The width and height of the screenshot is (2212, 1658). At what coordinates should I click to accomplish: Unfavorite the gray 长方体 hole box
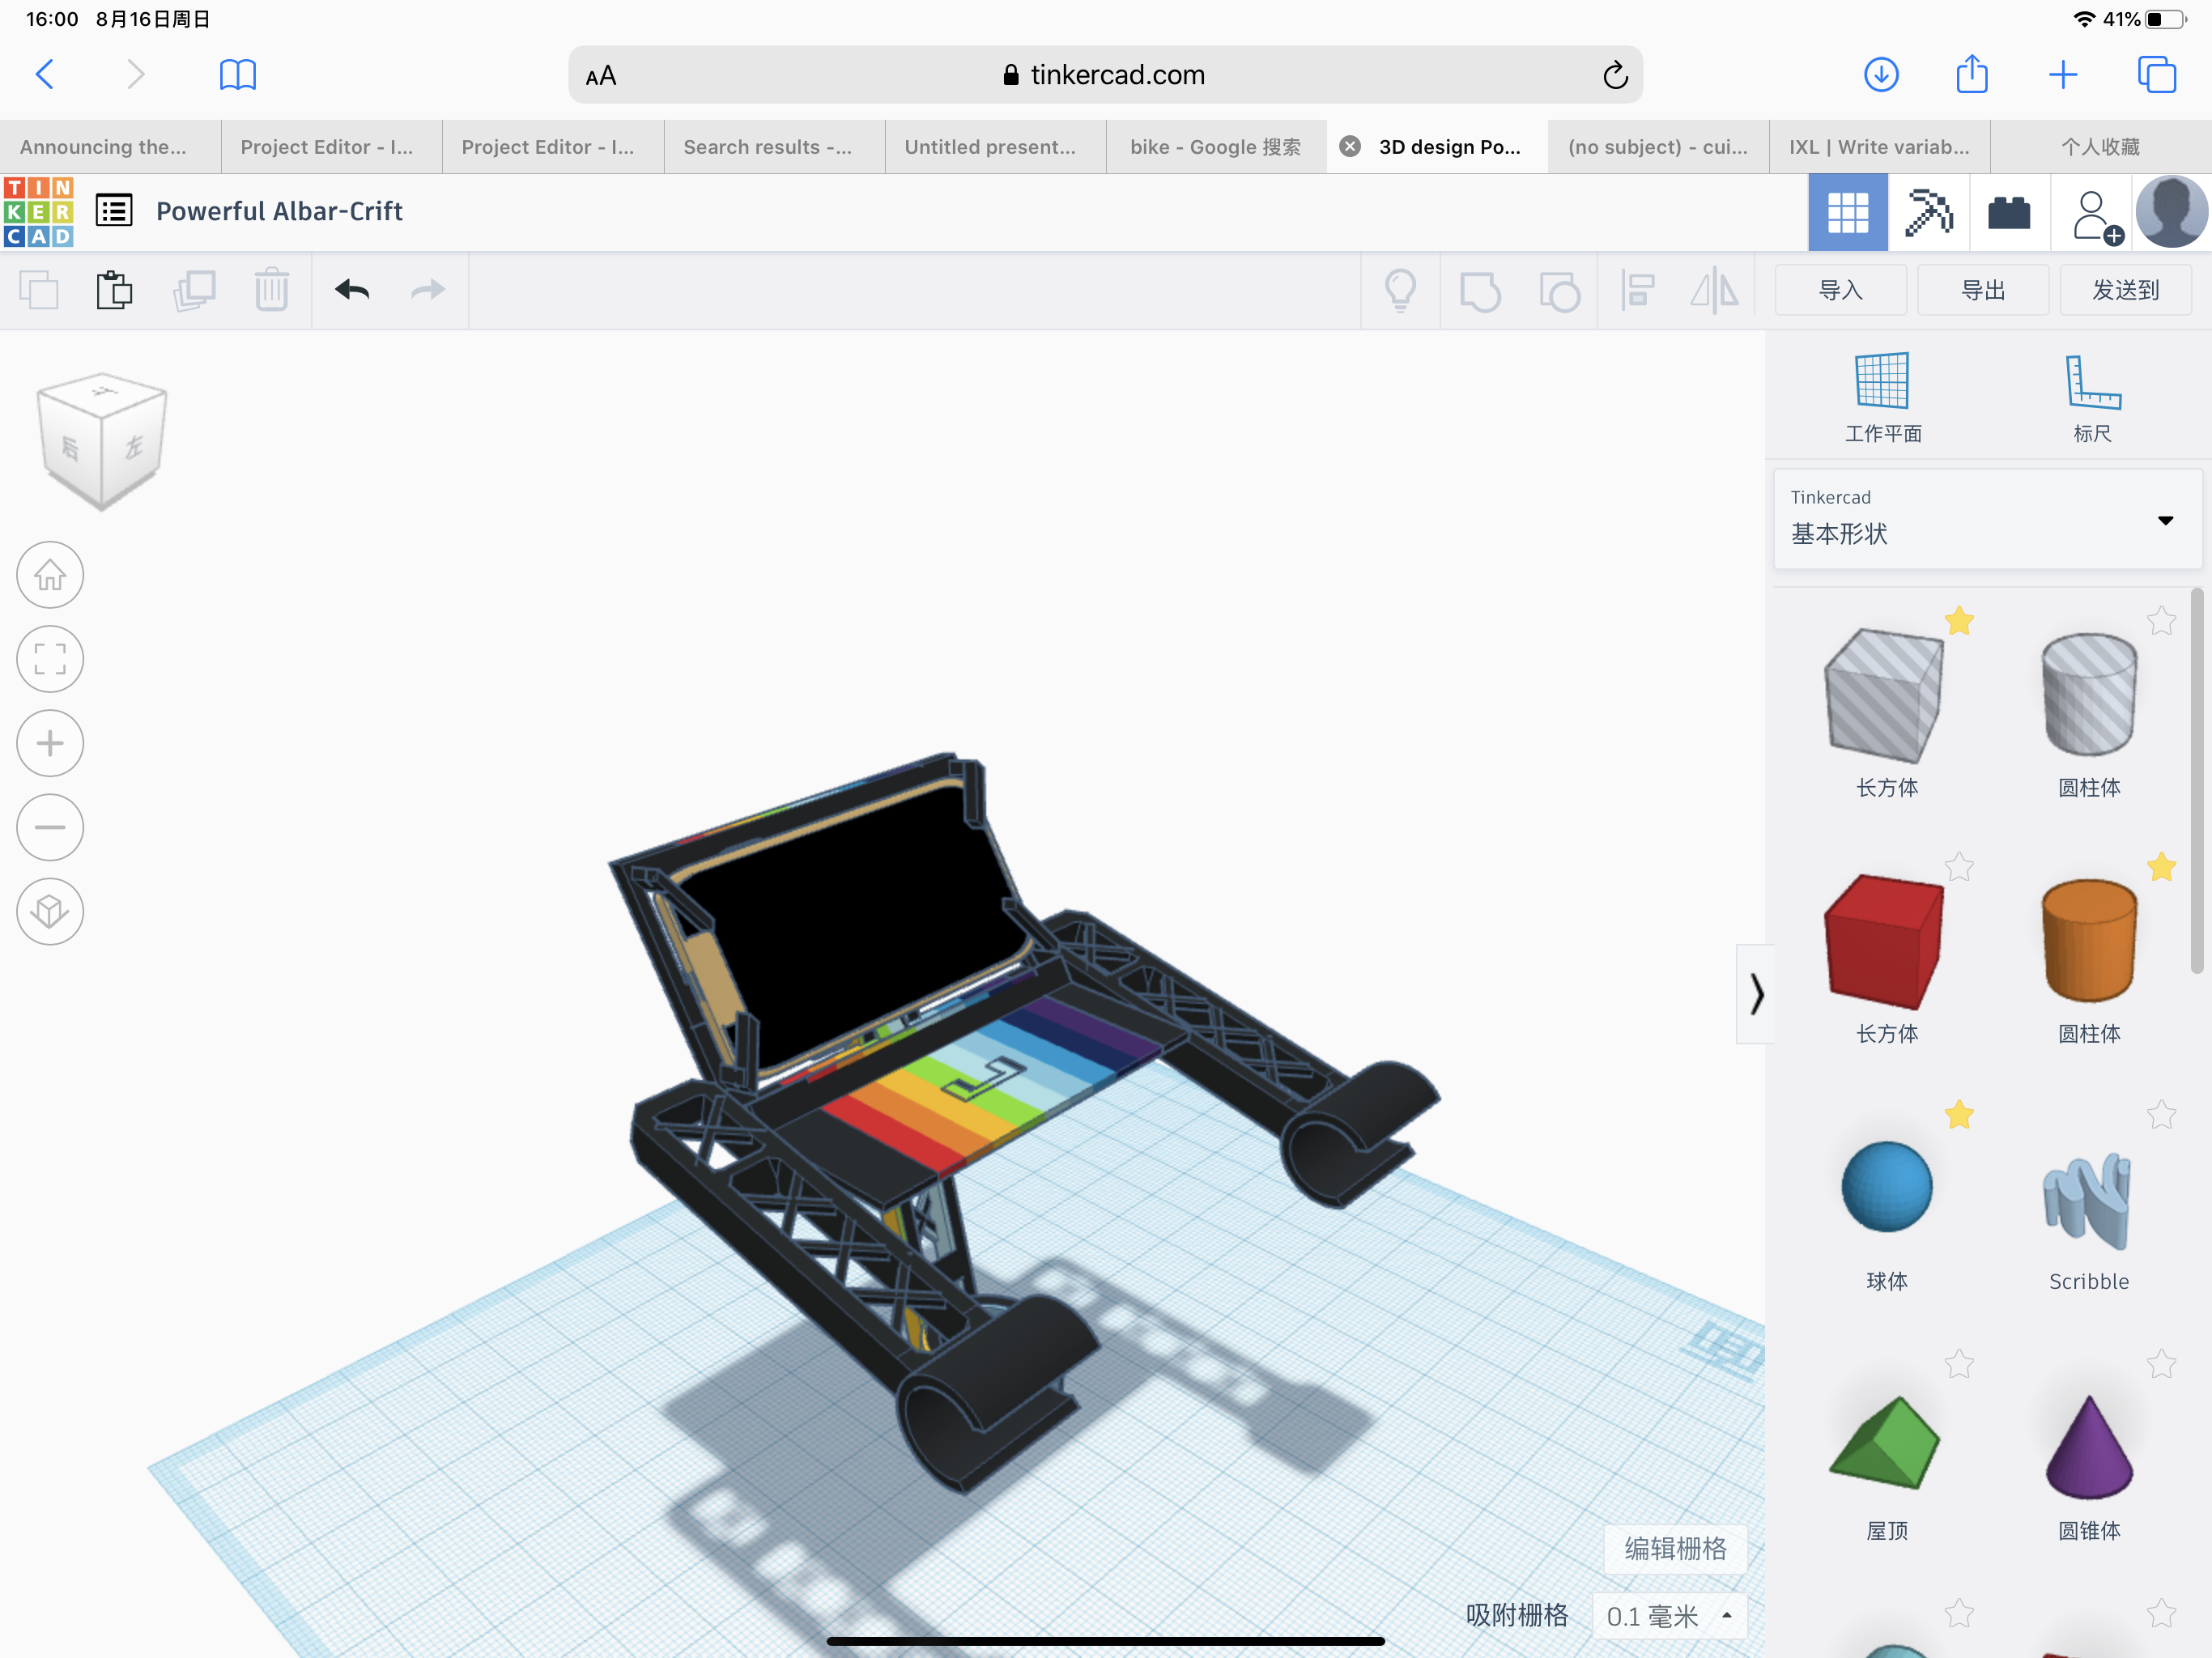coord(1959,621)
